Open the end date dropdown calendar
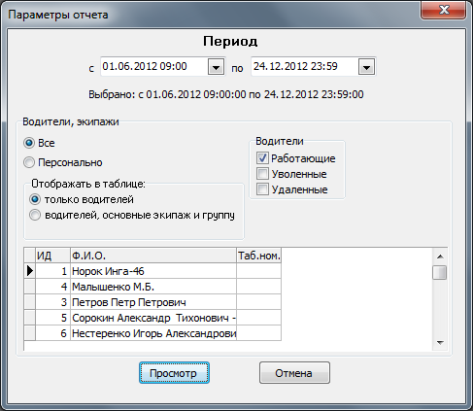The height and width of the screenshot is (411, 473). 366,67
